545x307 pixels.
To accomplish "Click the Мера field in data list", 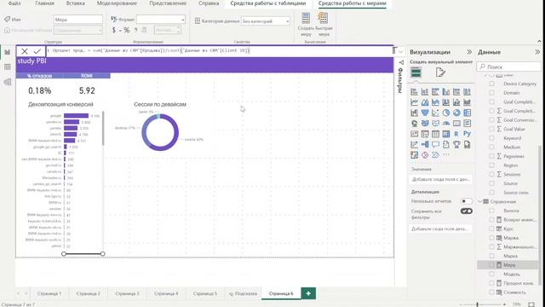I will [x=509, y=265].
